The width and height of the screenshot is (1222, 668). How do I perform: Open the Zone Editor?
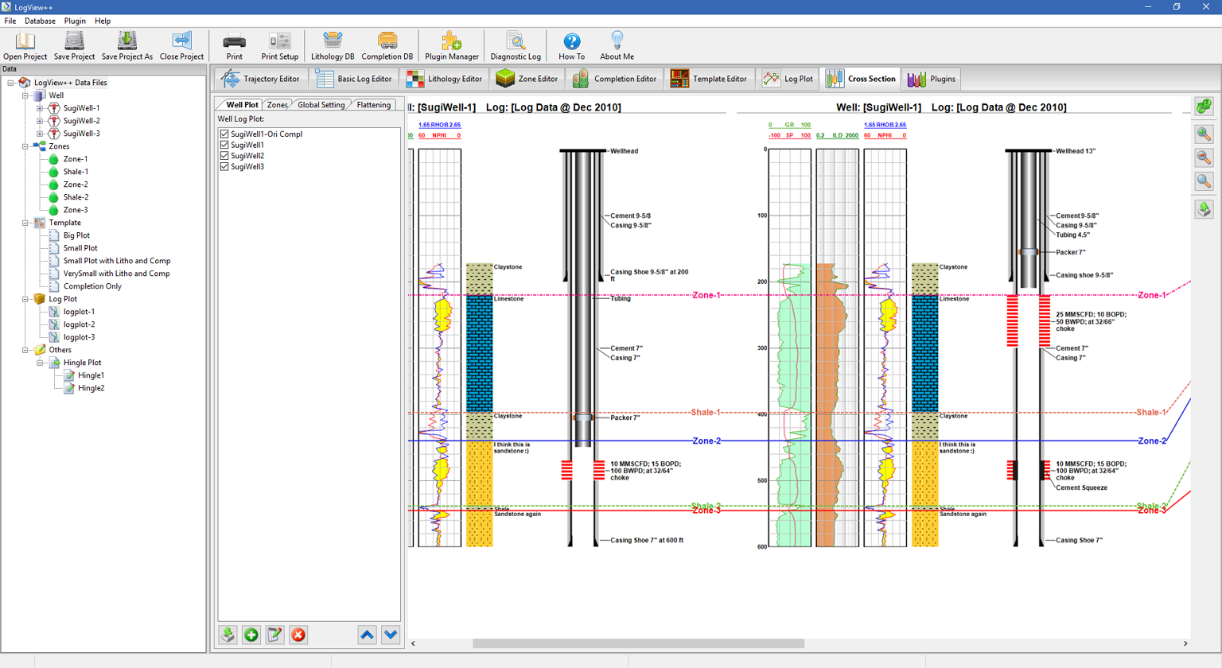tap(527, 79)
